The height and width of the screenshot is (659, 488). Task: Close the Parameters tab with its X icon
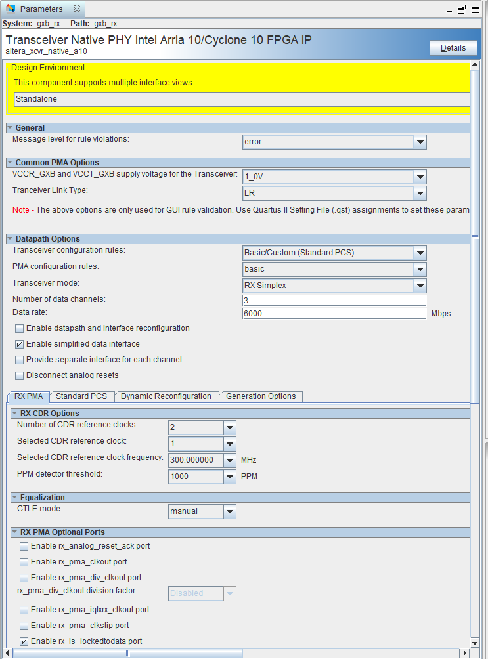tap(77, 9)
